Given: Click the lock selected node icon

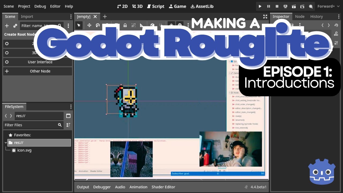Looking at the screenshot, I should [x=125, y=25].
